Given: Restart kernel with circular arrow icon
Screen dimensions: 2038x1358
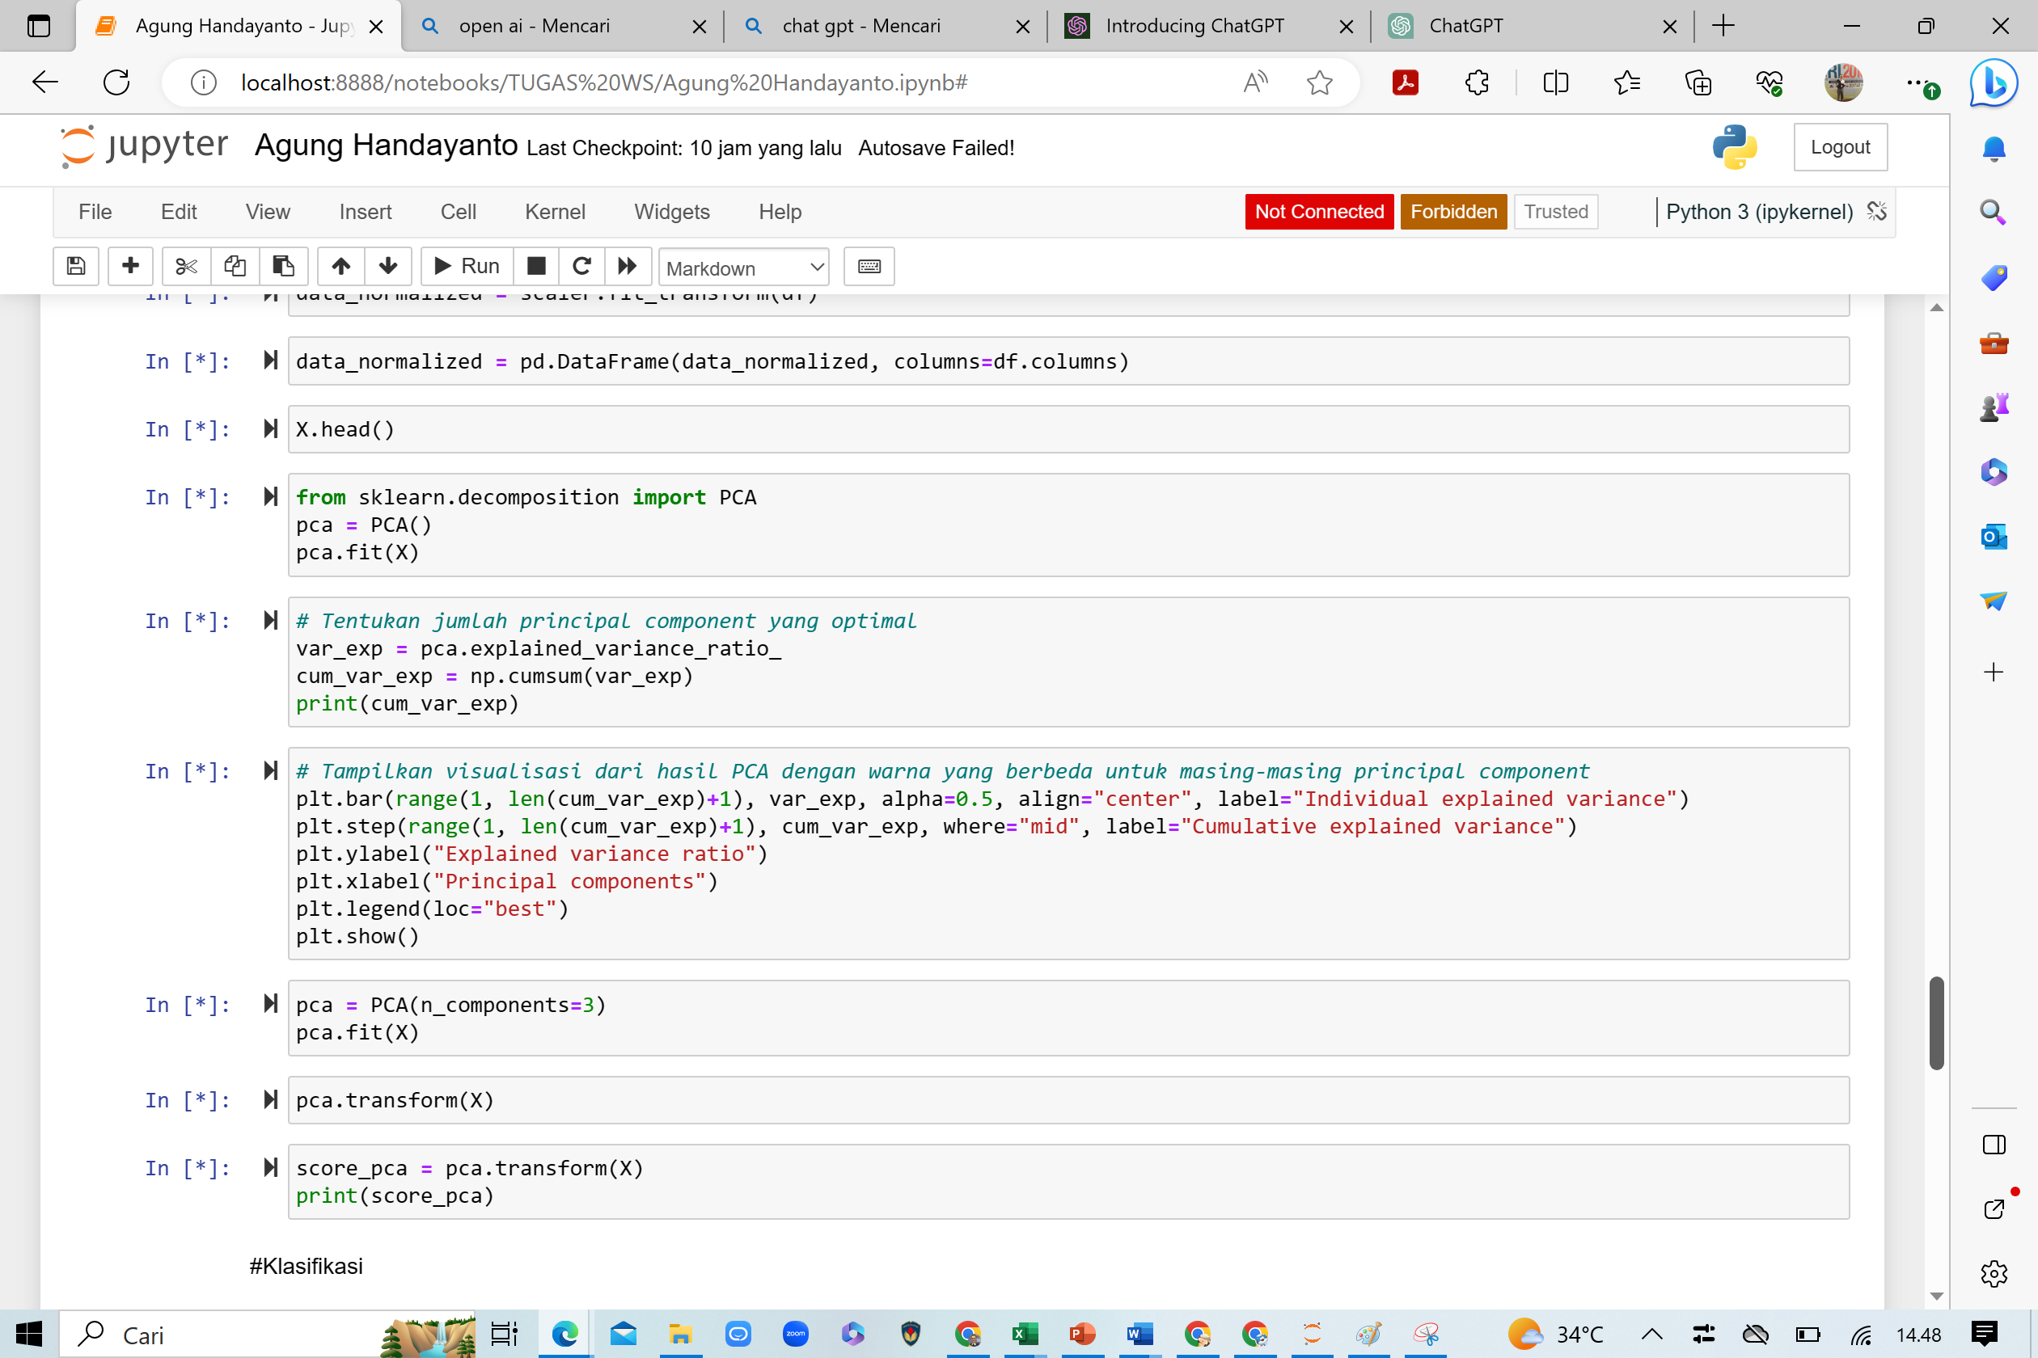Looking at the screenshot, I should click(581, 266).
